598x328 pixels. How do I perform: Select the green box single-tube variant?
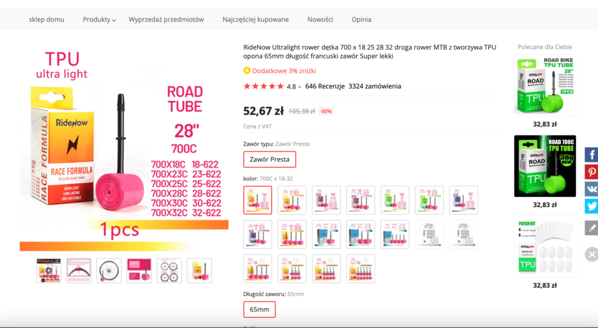(395, 200)
